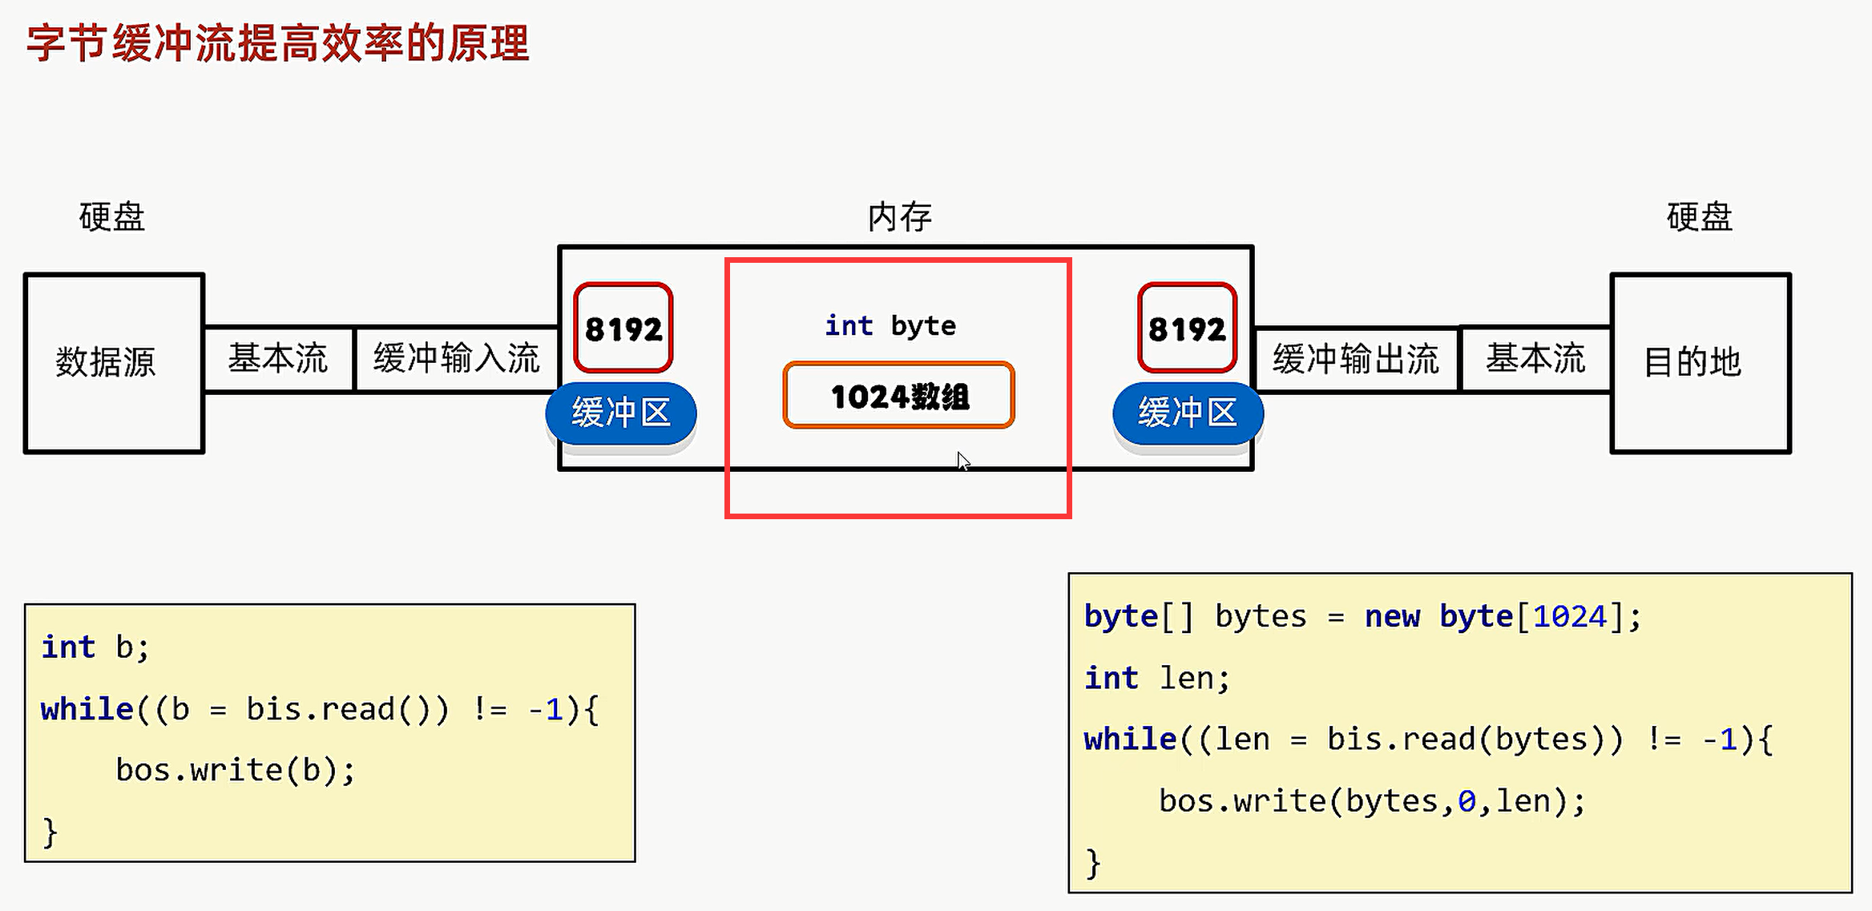Screen dimensions: 1872x911
Task: Click the 数据源 box
Action: [114, 363]
